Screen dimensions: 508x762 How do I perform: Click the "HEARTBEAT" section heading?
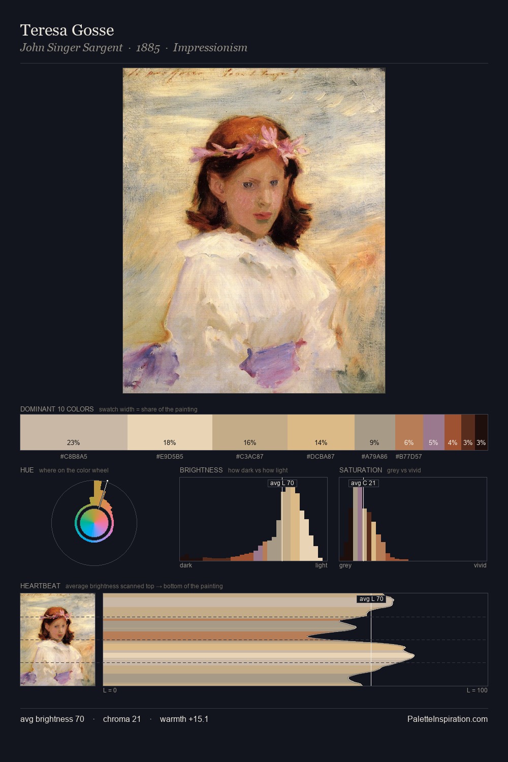40,586
